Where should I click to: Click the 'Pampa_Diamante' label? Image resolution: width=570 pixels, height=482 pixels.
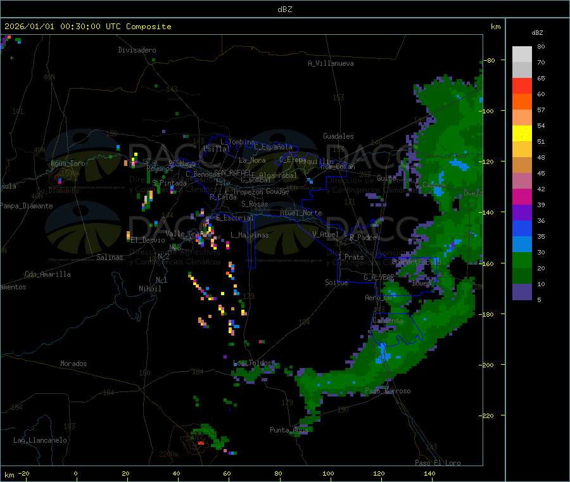click(x=26, y=206)
